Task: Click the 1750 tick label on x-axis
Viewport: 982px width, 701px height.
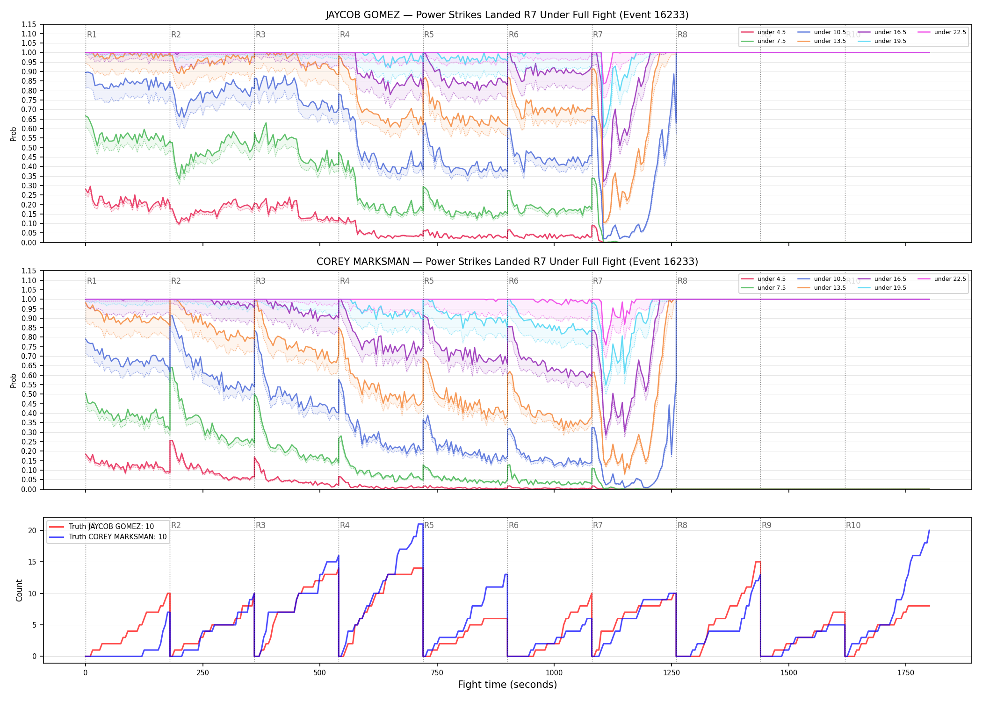Action: tap(906, 673)
